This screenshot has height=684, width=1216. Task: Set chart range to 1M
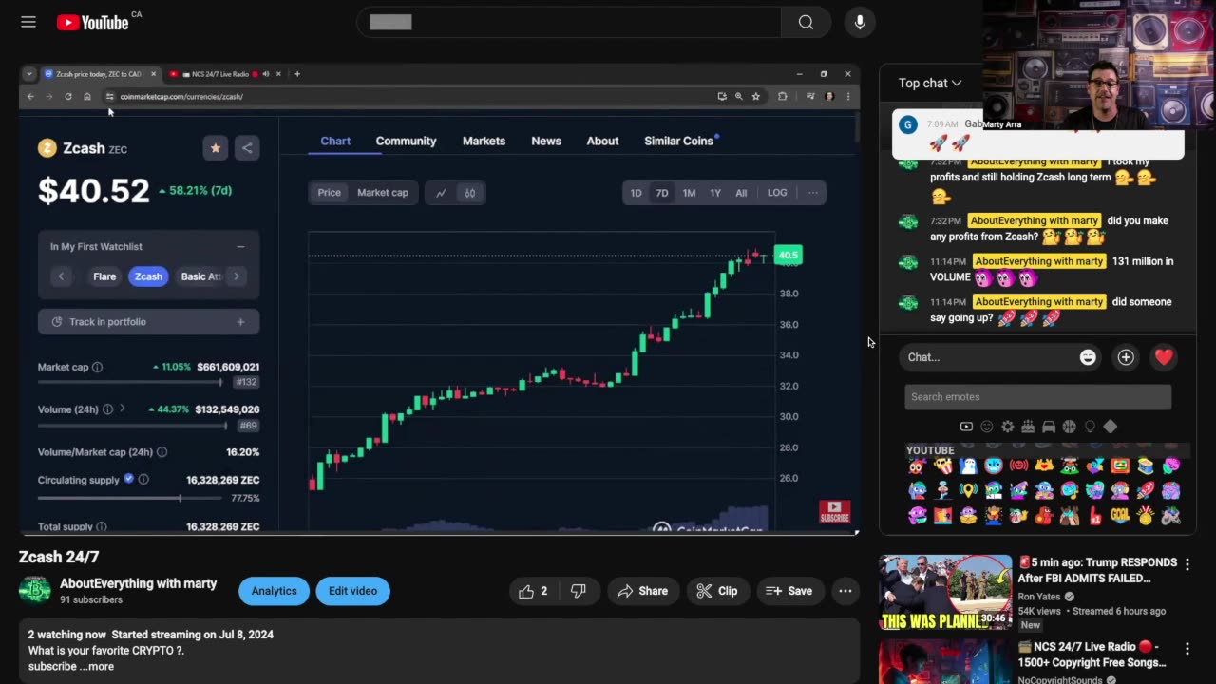[x=689, y=193]
